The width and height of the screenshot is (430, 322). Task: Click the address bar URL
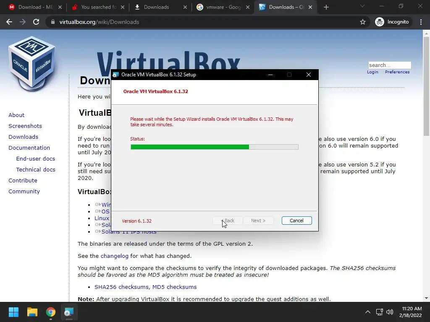pyautogui.click(x=99, y=22)
